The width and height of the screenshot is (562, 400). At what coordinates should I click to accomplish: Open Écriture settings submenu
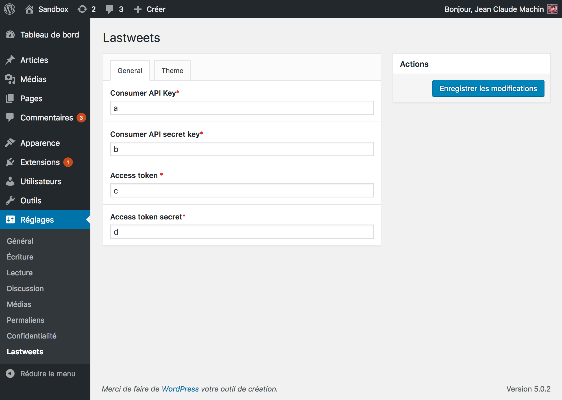(20, 257)
